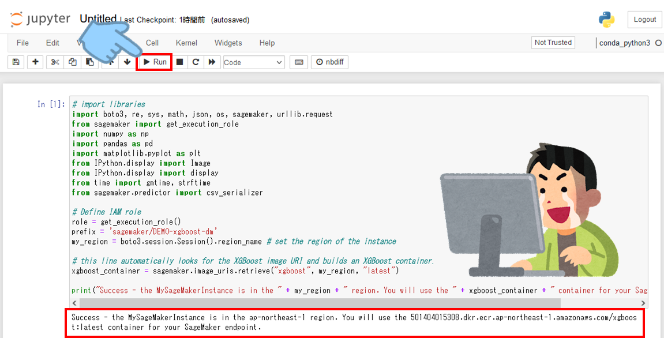
Task: Click the '# import libraries' comment line
Action: click(108, 104)
